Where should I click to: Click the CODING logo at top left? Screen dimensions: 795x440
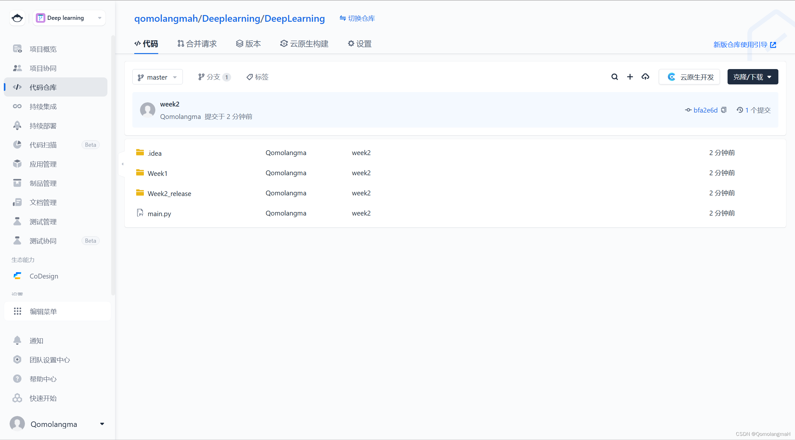pyautogui.click(x=17, y=18)
